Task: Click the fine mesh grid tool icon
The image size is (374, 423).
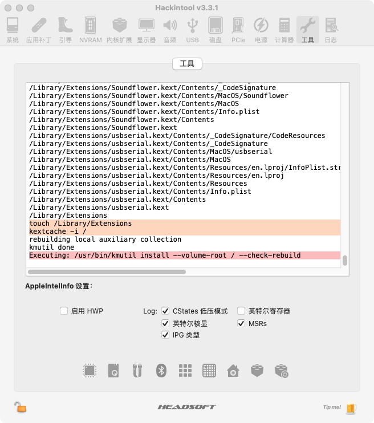Action: click(x=209, y=371)
